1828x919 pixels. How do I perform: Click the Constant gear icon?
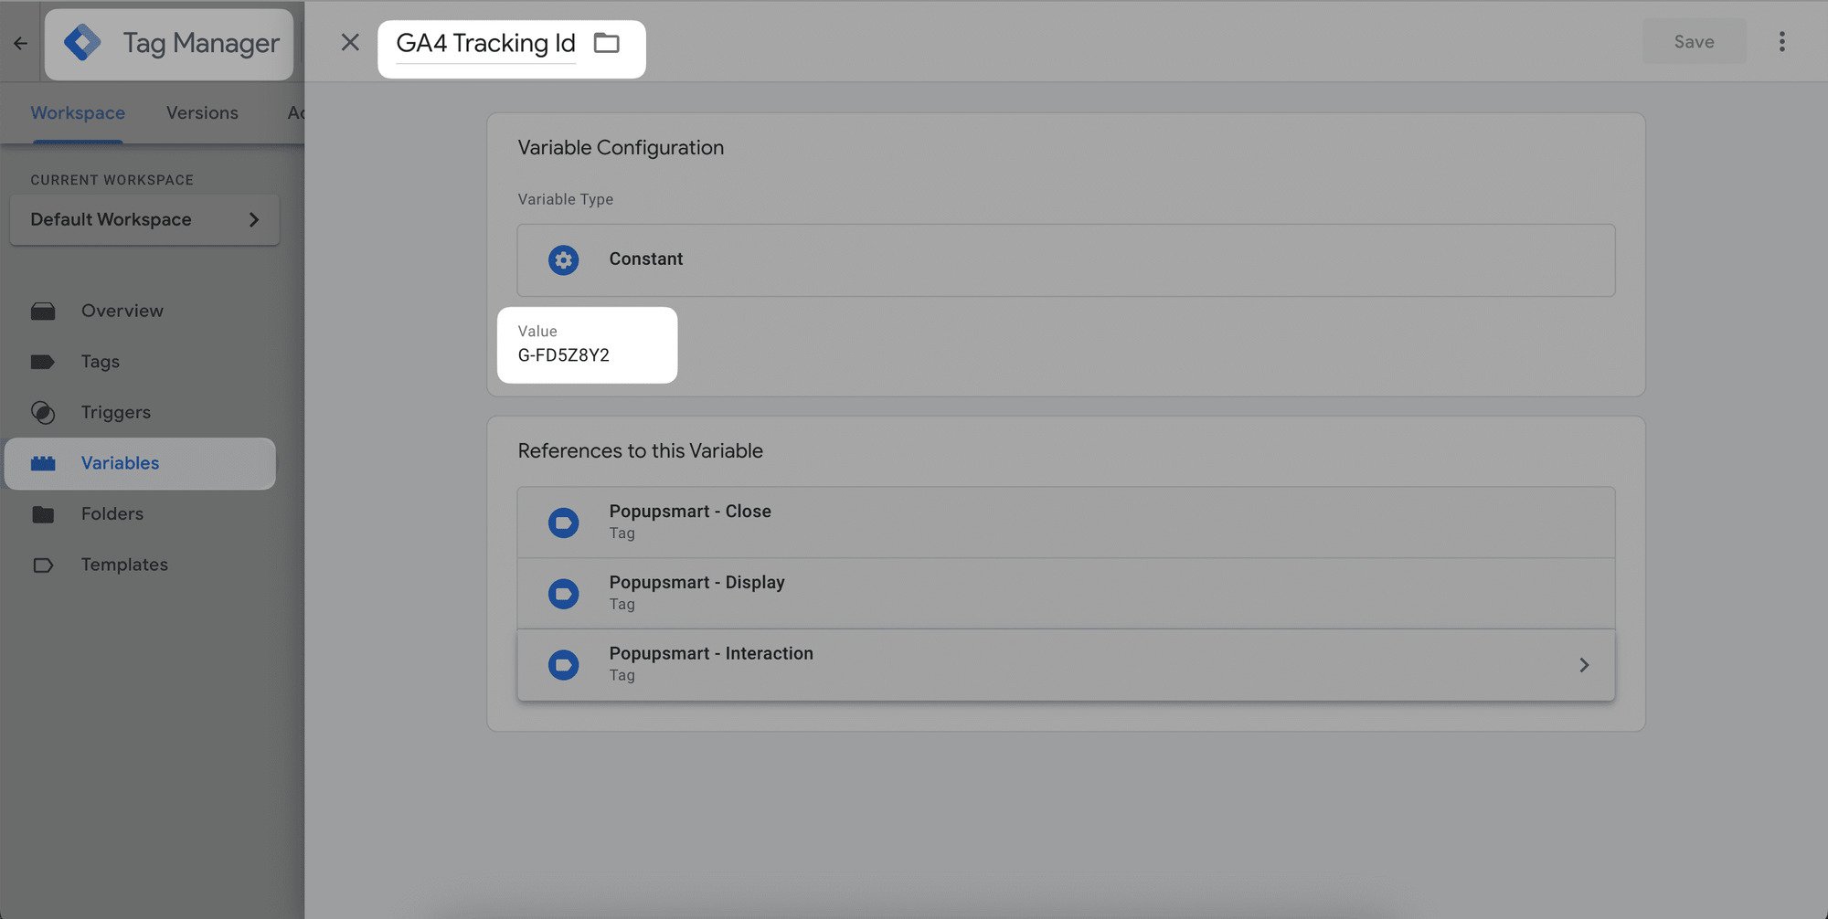point(564,260)
